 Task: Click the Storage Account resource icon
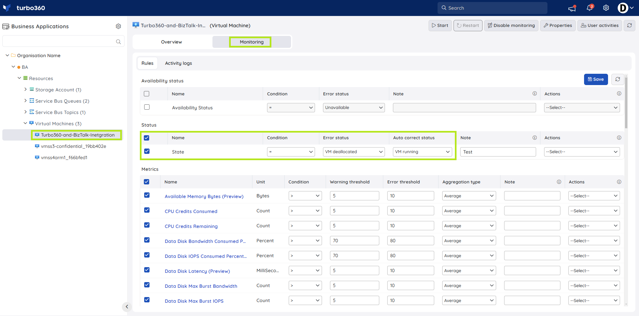click(32, 89)
